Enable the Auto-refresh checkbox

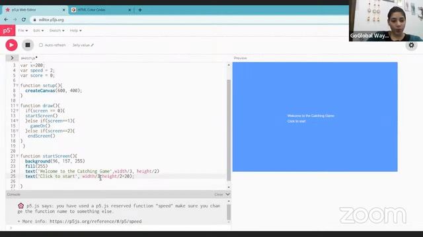41,45
